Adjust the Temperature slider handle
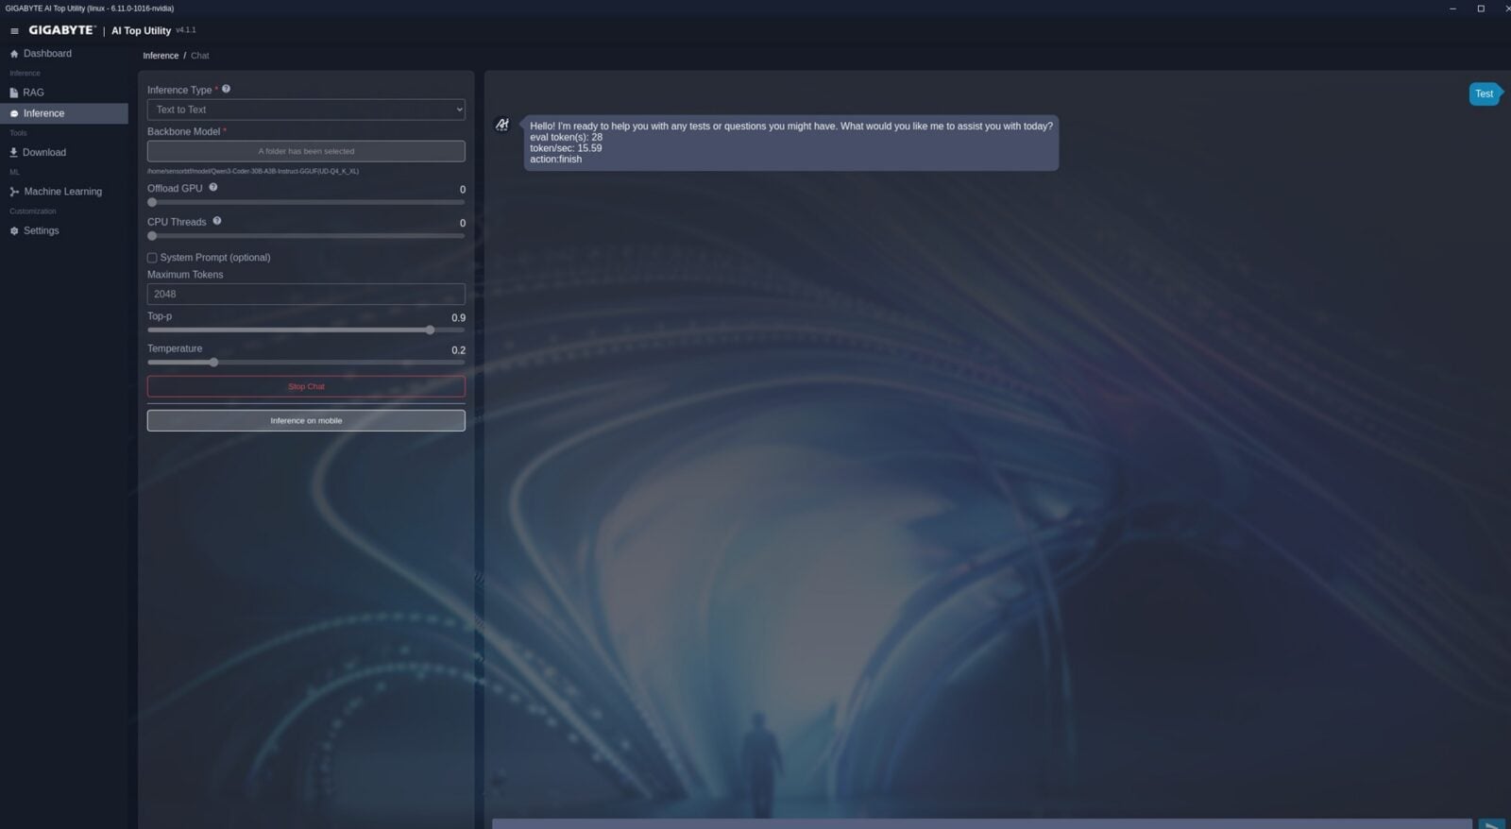 click(x=213, y=363)
